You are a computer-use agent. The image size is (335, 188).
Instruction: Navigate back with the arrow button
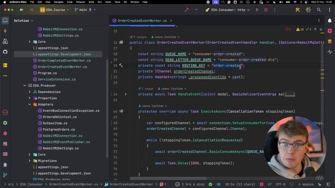21,10
